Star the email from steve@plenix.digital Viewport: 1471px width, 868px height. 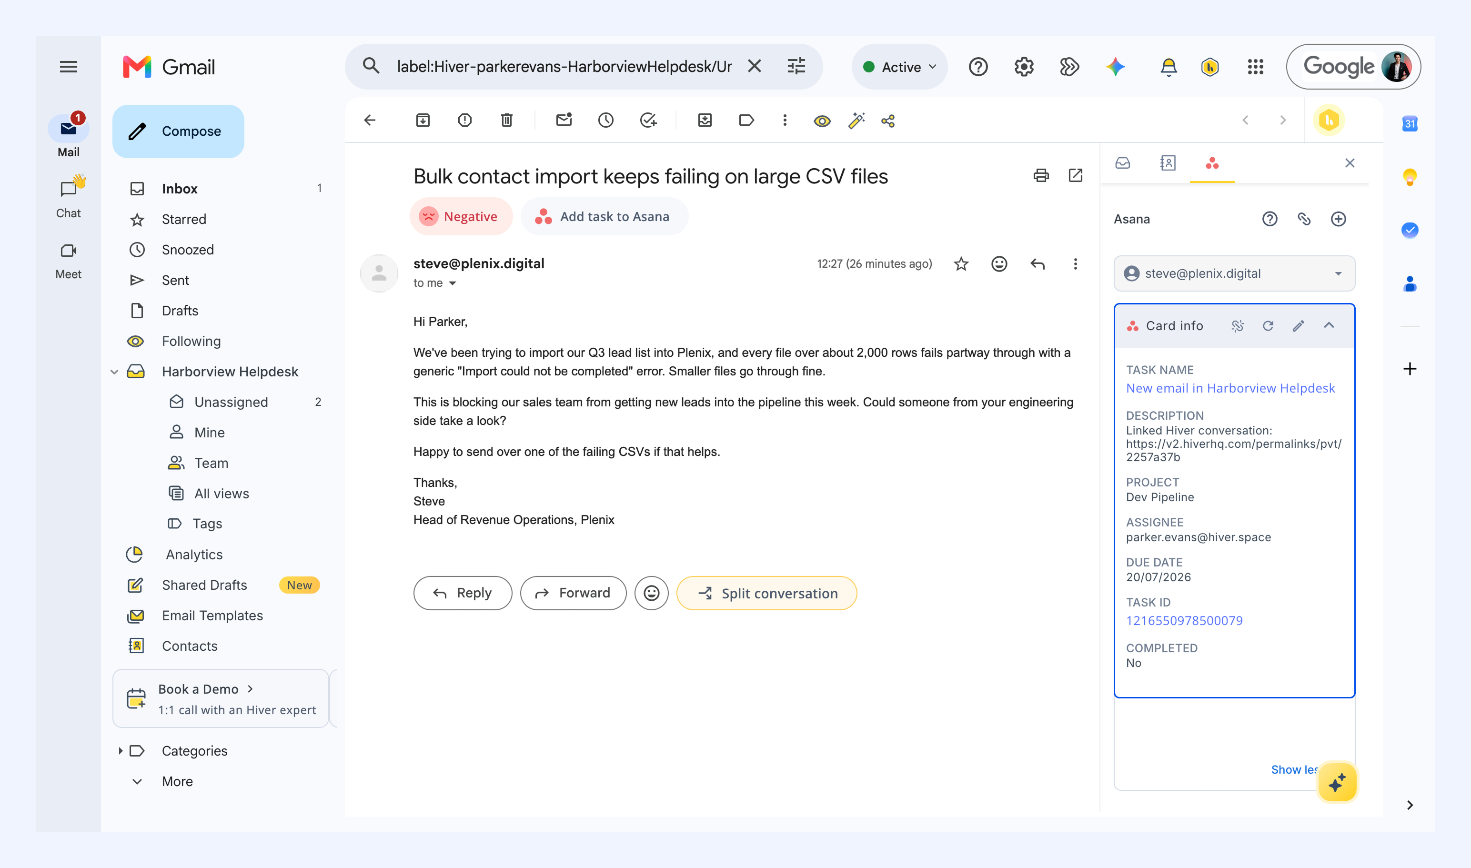(x=961, y=264)
